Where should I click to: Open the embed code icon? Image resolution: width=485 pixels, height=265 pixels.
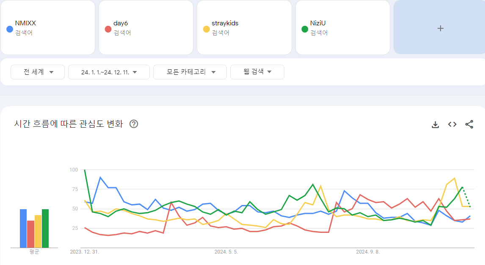coord(452,124)
